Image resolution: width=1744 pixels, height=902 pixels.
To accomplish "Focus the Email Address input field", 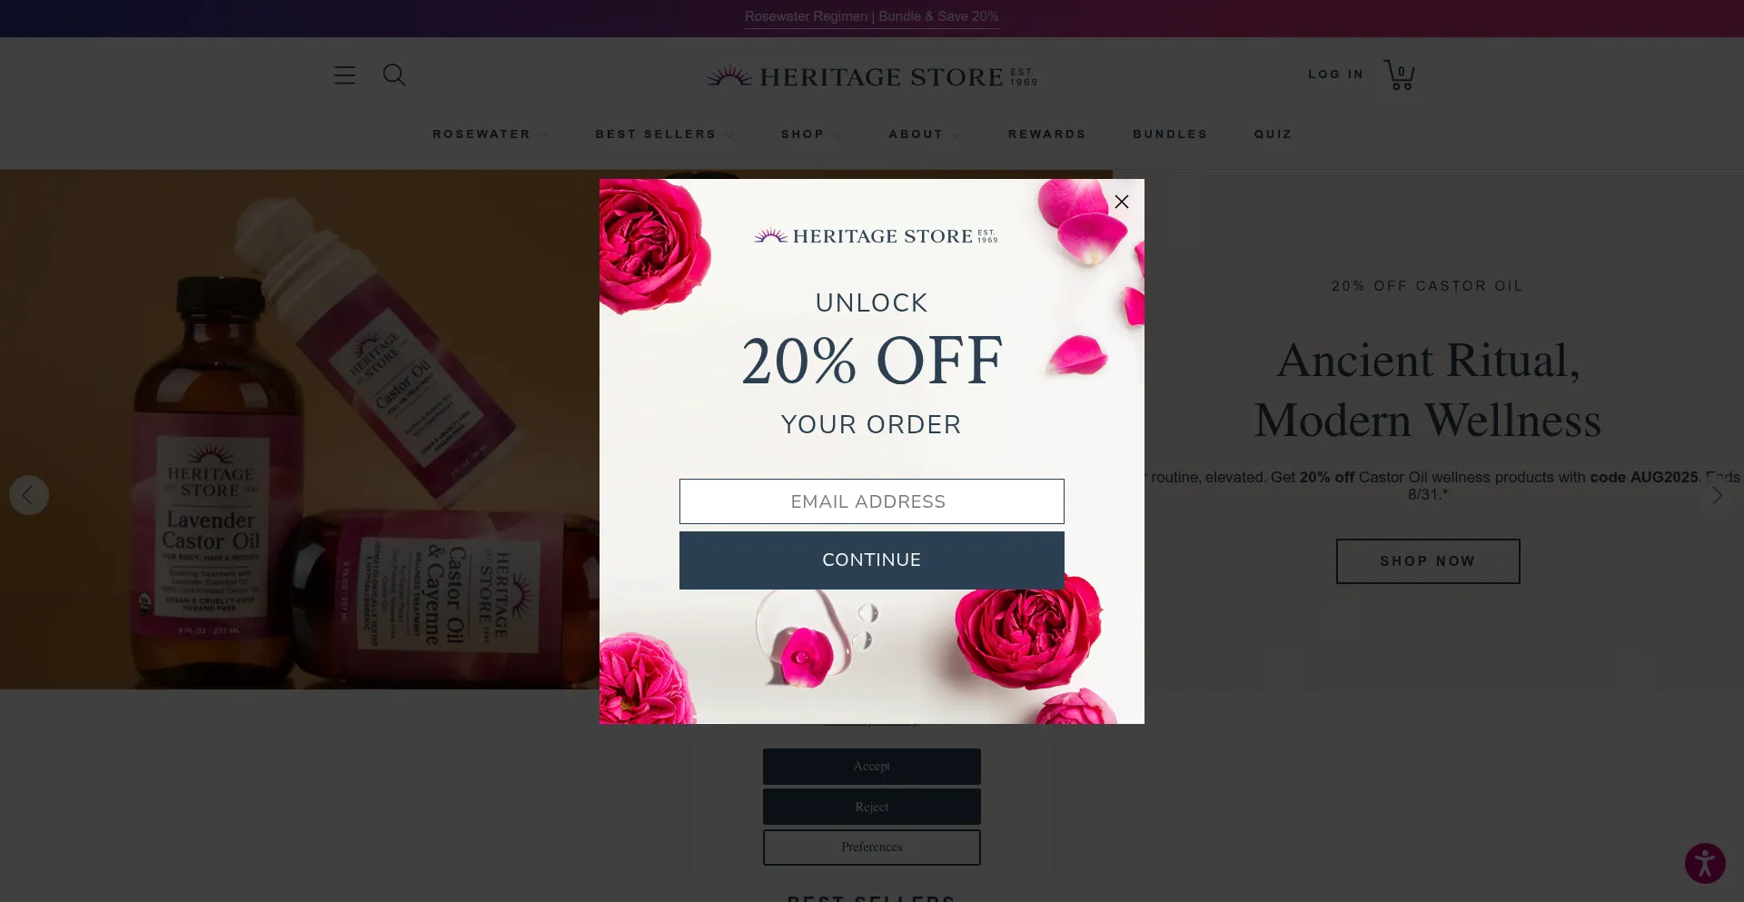I will [x=871, y=501].
